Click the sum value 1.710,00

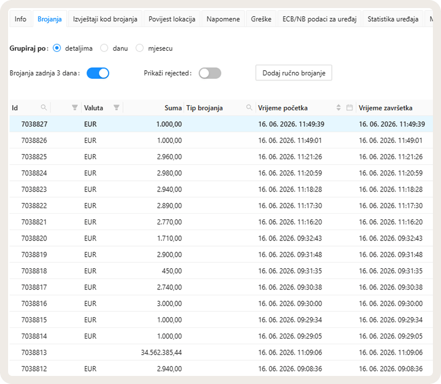(x=169, y=238)
